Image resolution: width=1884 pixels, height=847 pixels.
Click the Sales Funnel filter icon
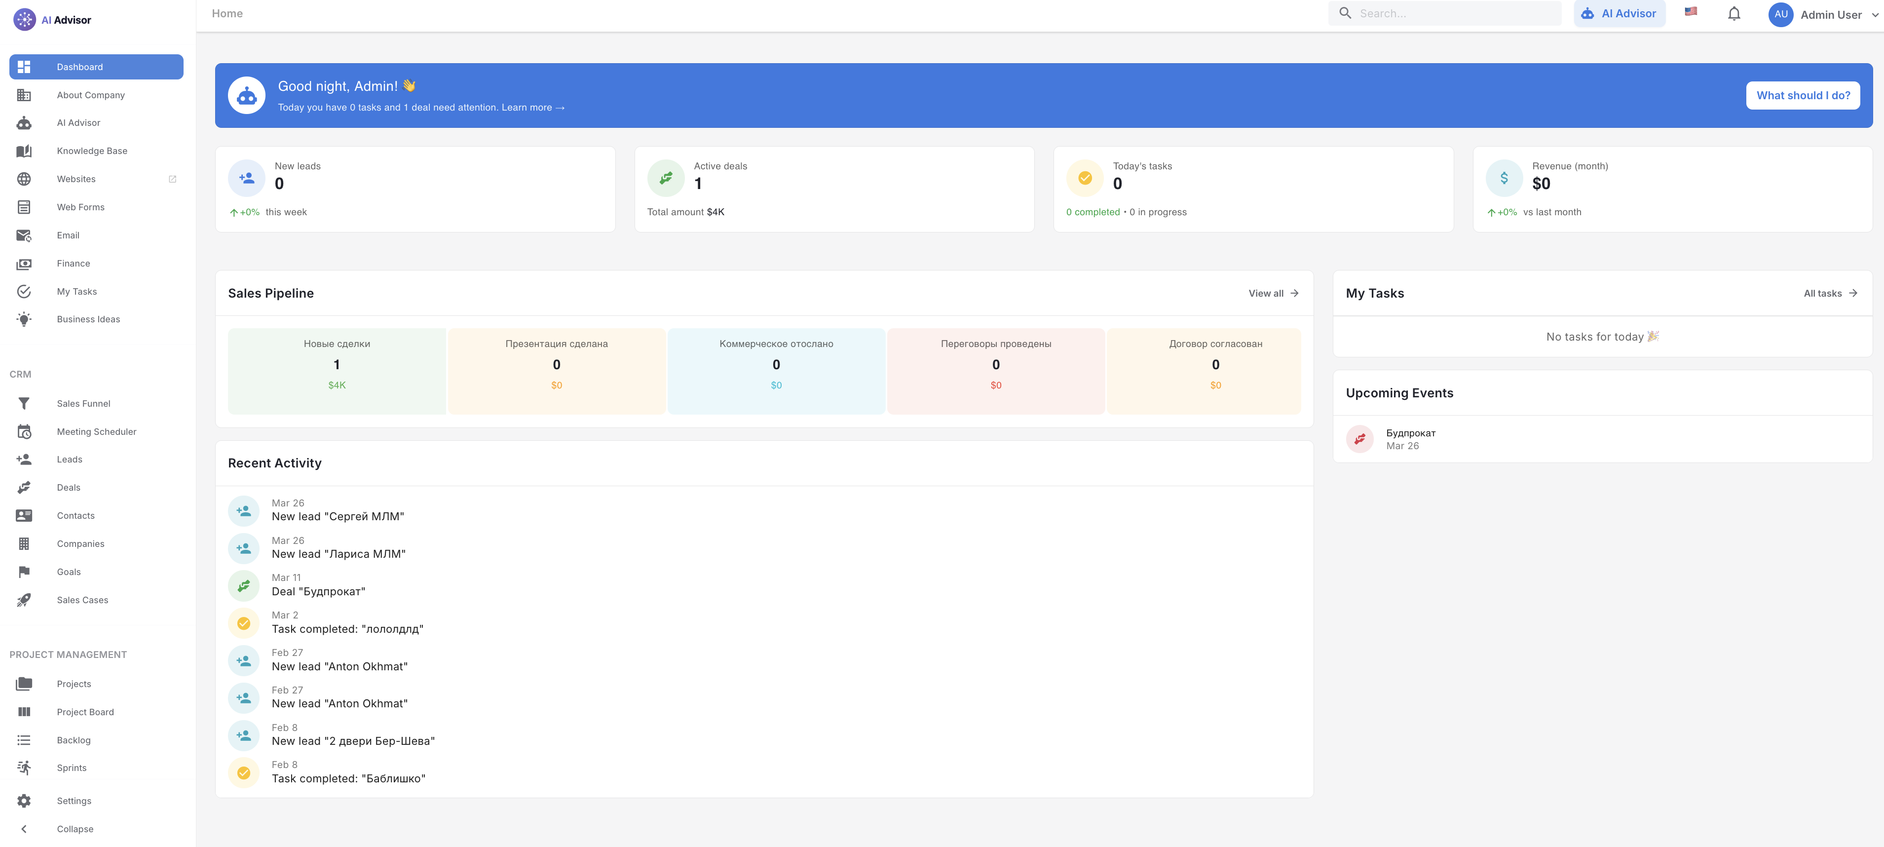pos(24,404)
